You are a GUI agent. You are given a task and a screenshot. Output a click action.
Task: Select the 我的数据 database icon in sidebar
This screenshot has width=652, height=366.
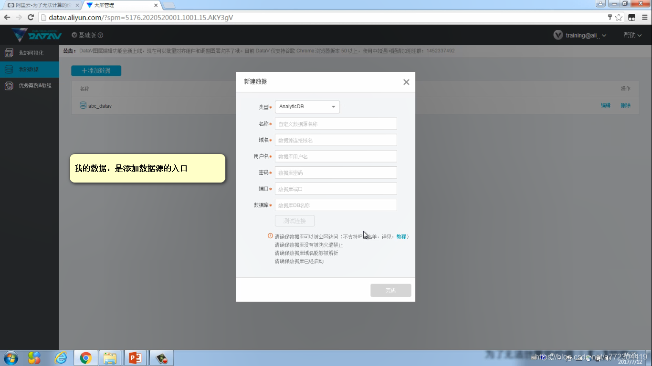[9, 69]
